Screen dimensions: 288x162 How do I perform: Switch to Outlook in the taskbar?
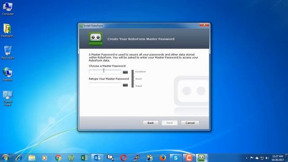click(x=97, y=158)
